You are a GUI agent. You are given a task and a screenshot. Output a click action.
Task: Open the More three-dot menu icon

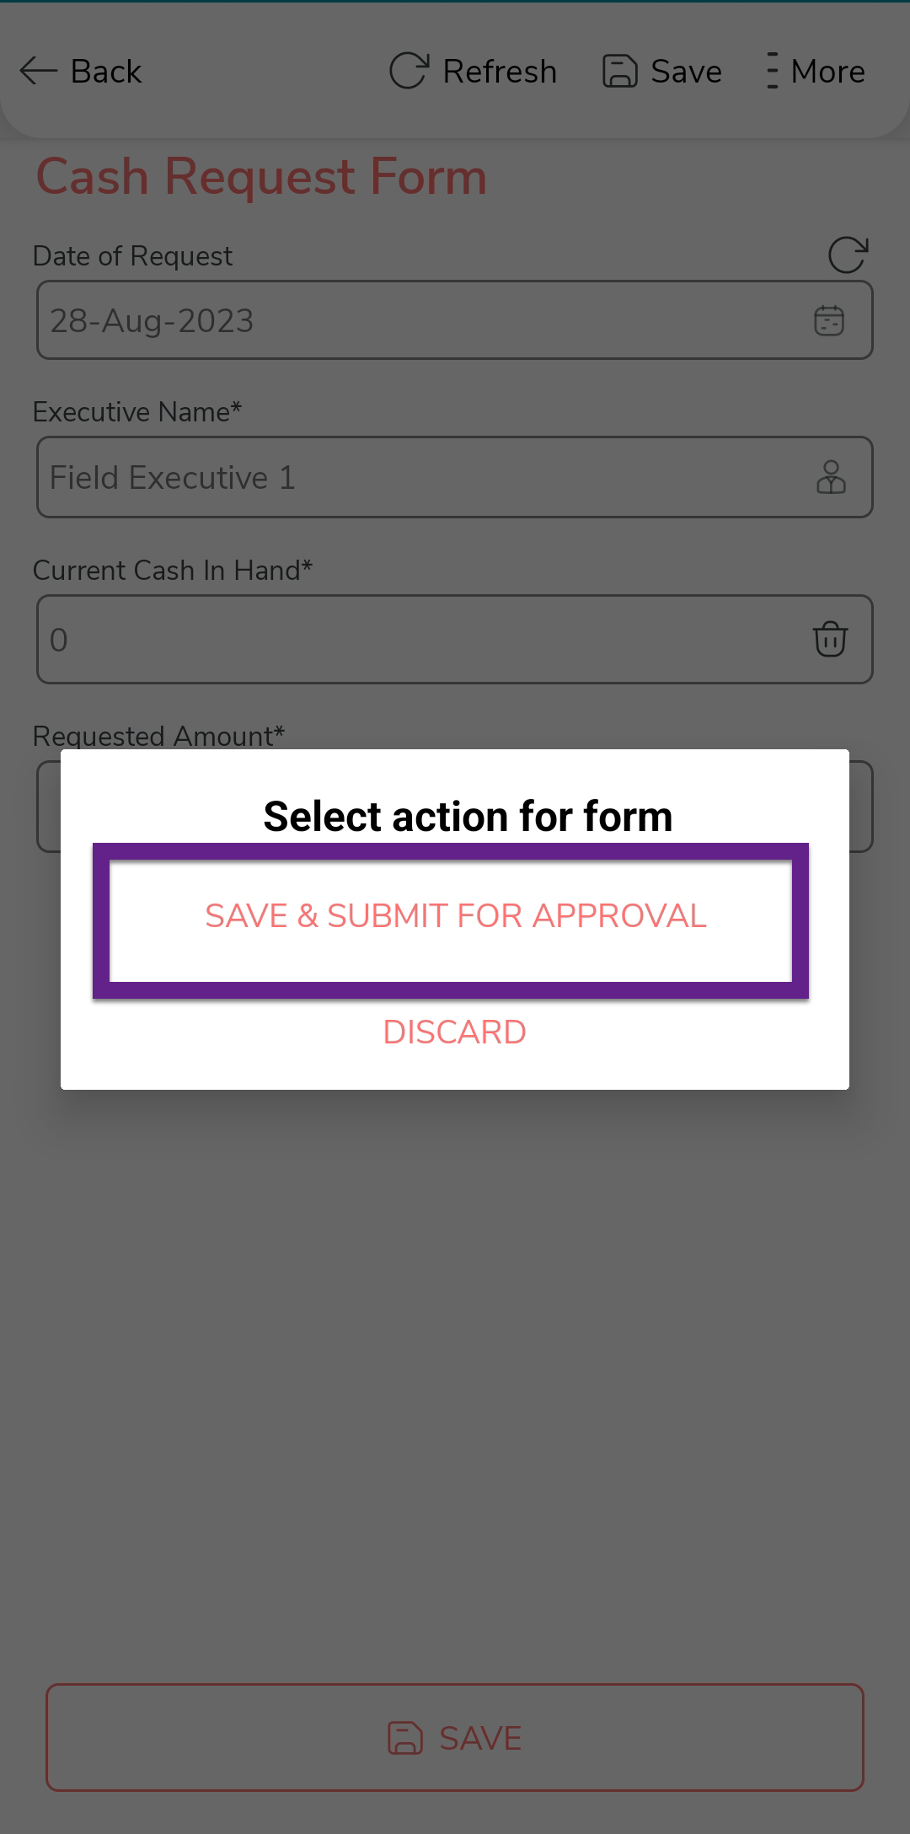(x=772, y=72)
